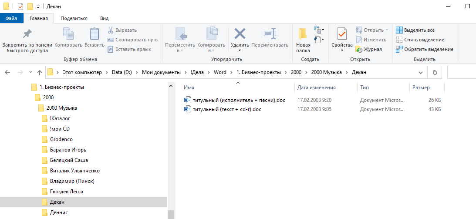Sort by Имя column header
This screenshot has width=476, height=219.
tap(238, 88)
